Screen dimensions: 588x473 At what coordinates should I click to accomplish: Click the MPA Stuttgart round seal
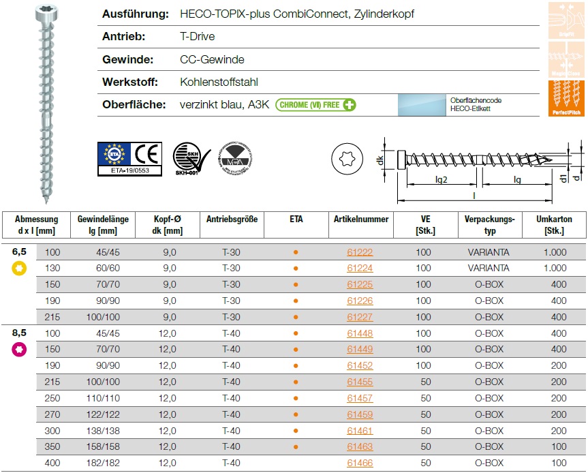click(x=235, y=159)
